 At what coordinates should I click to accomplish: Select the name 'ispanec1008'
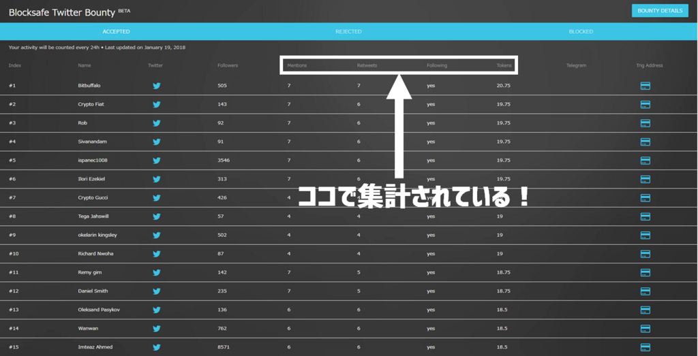(x=93, y=160)
